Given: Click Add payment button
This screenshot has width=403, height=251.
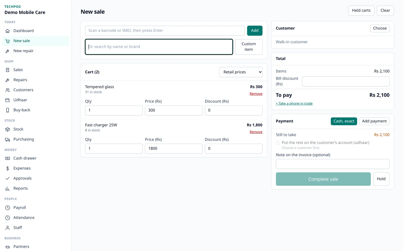Looking at the screenshot, I should click(374, 121).
